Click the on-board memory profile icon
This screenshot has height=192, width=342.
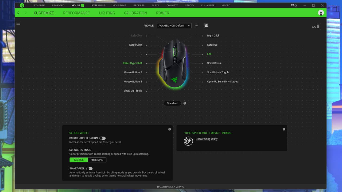coord(206,26)
